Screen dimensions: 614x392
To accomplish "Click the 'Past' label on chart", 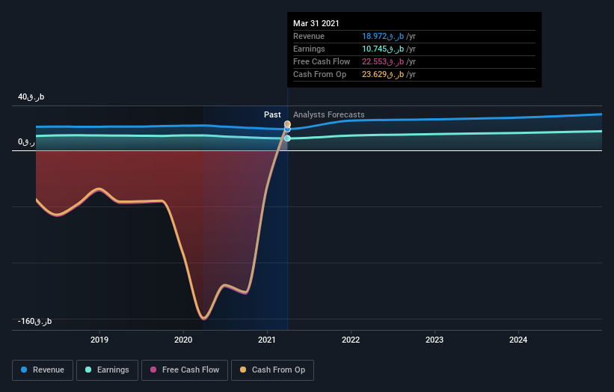I will (x=272, y=114).
